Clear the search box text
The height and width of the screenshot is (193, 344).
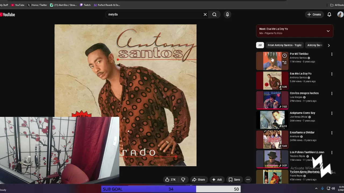205,14
